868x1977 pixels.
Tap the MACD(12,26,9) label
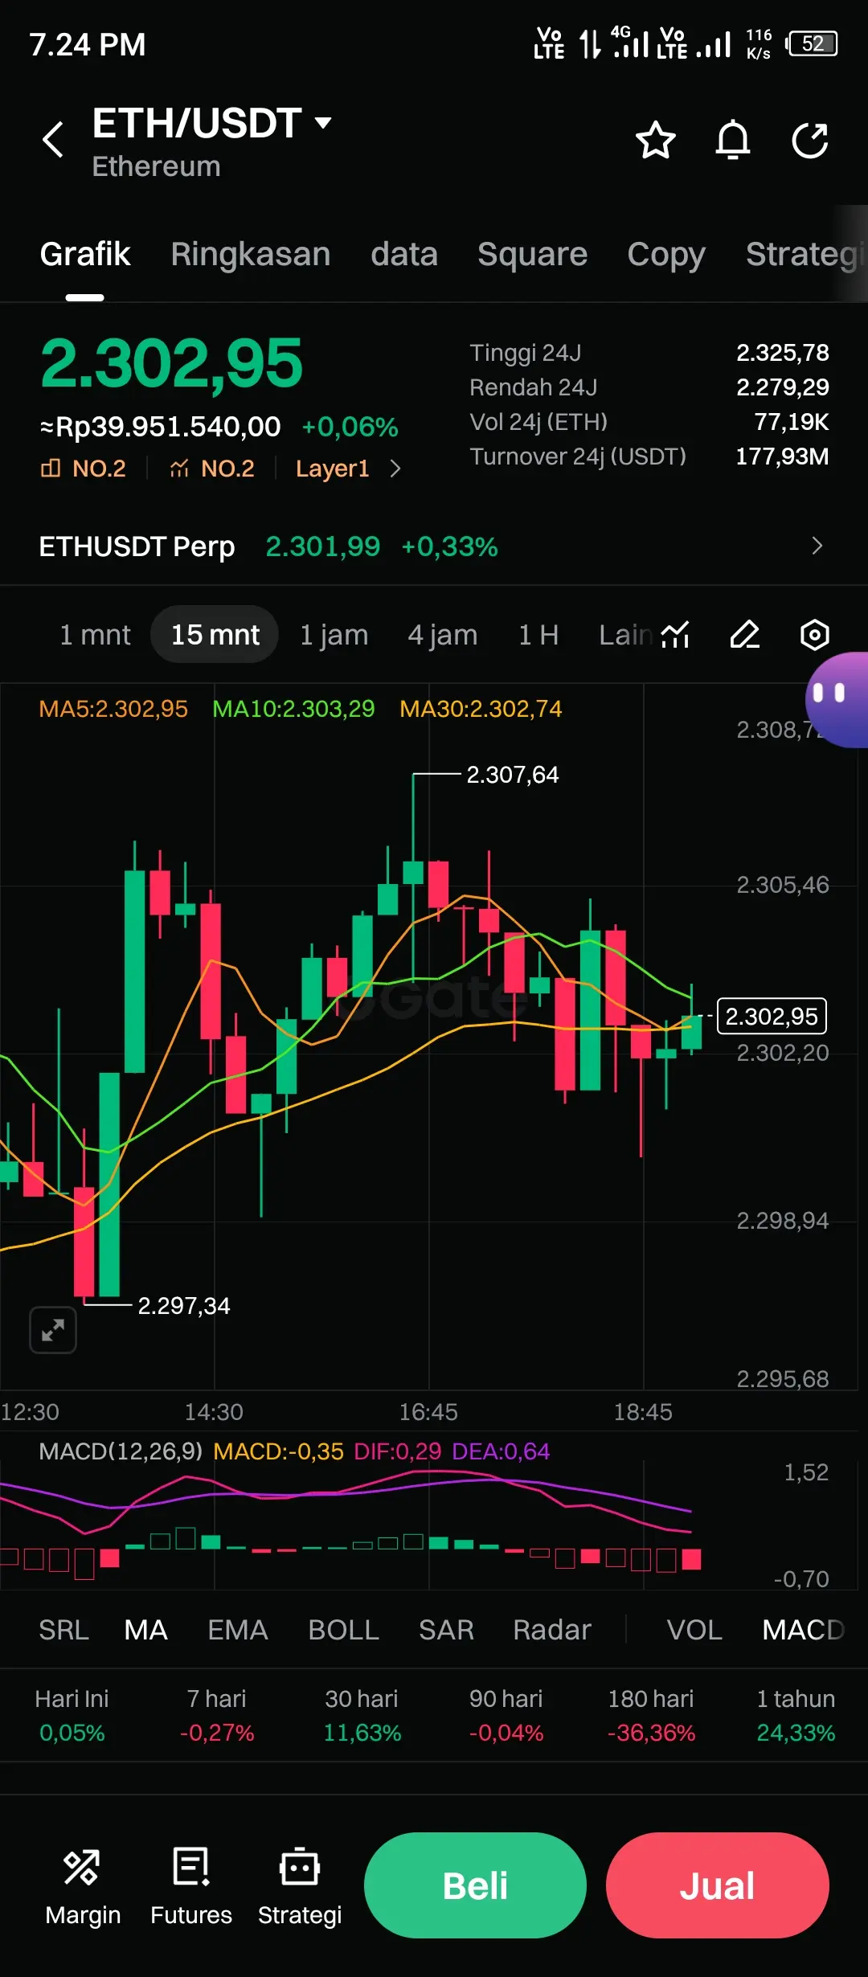pyautogui.click(x=121, y=1451)
